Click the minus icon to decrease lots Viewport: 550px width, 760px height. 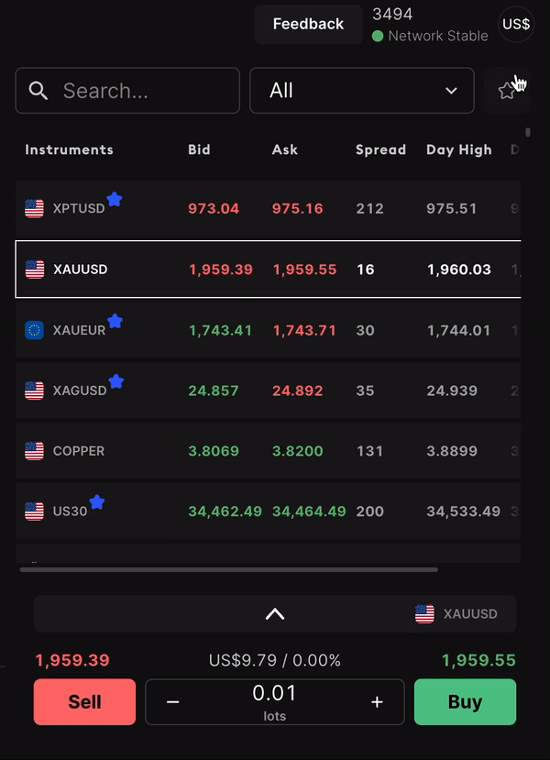pos(173,702)
